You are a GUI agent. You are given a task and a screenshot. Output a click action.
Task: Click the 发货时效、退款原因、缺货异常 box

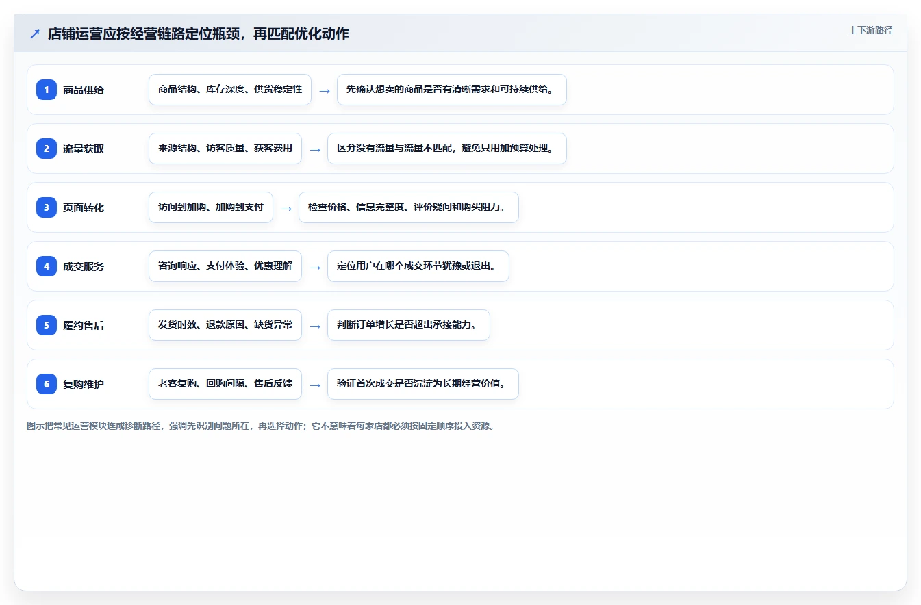tap(225, 325)
